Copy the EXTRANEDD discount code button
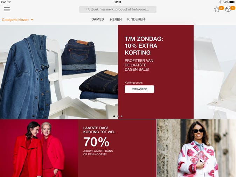The width and height of the screenshot is (236, 177). click(x=139, y=89)
